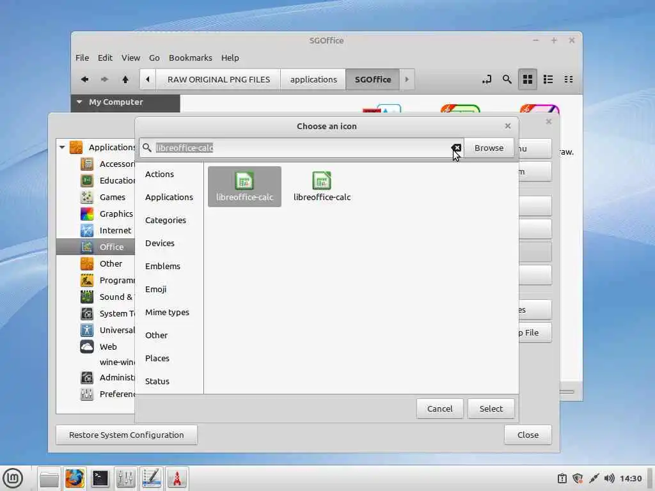Select the Programming category icon
Image resolution: width=655 pixels, height=491 pixels.
click(87, 280)
